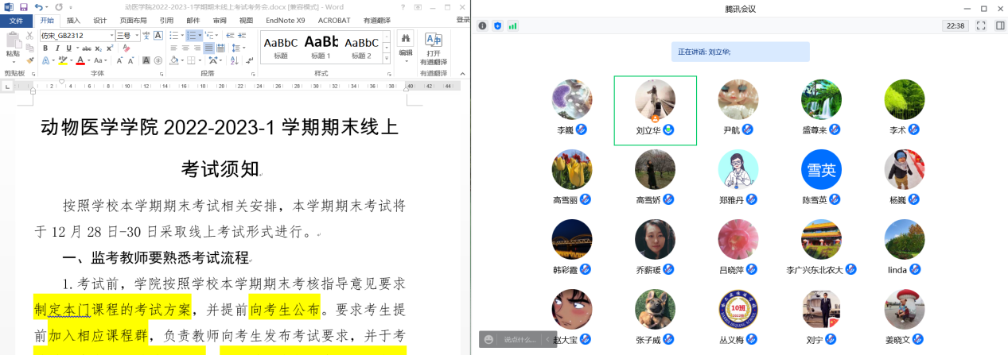The image size is (1008, 355).
Task: Open the 有道翻译 translate icon button
Action: 434,48
